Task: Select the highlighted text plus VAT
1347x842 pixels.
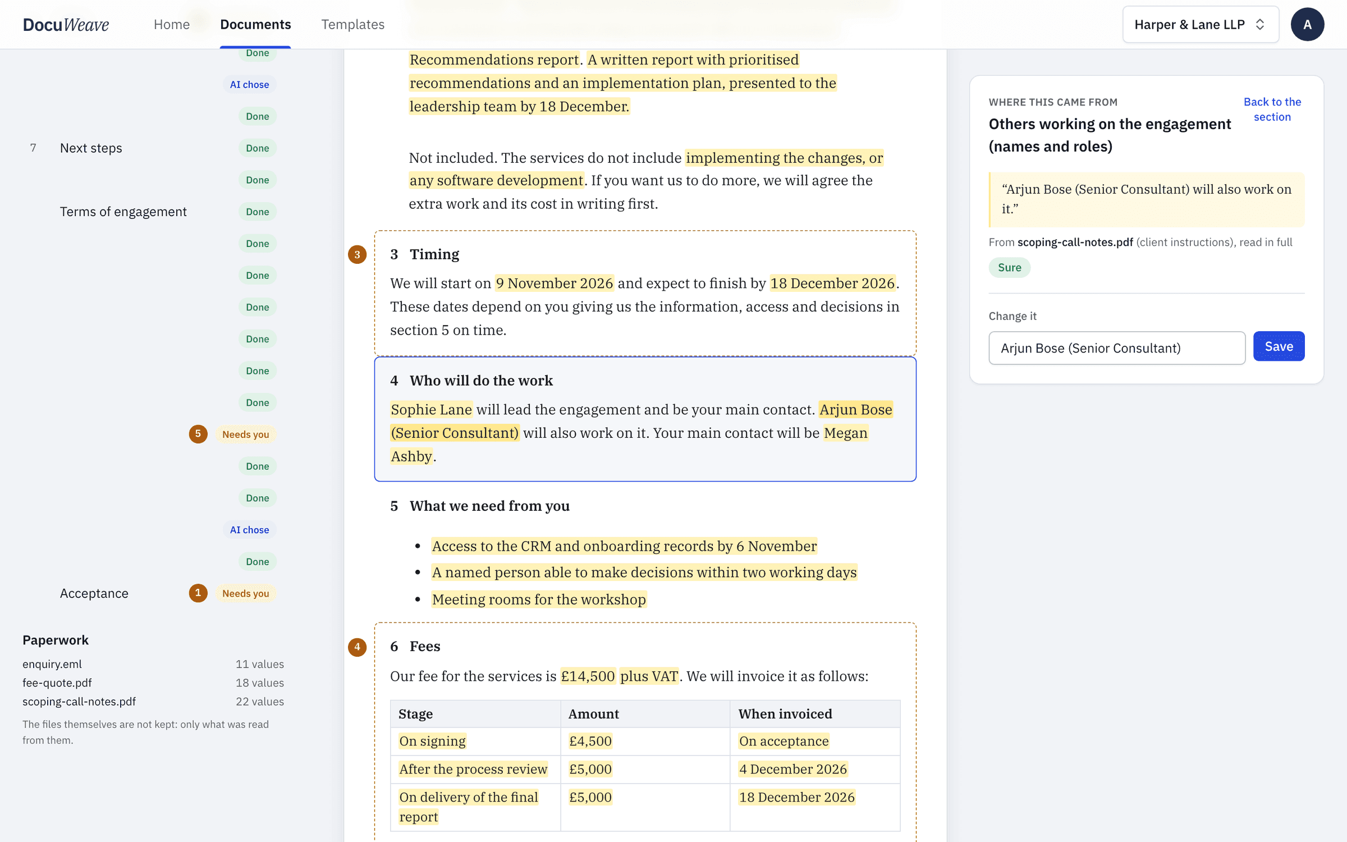Action: 649,676
